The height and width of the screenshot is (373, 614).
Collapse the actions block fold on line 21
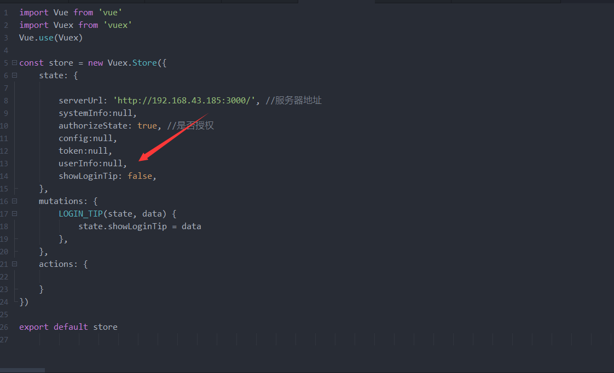click(14, 264)
